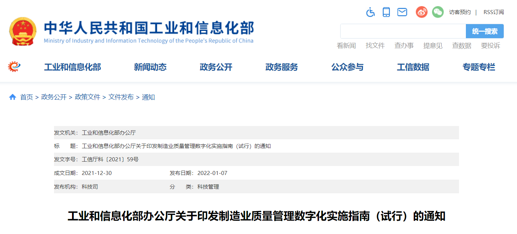Screen dimensions: 517x234
Task: Click the 标题 row title text
Action: click(176, 146)
